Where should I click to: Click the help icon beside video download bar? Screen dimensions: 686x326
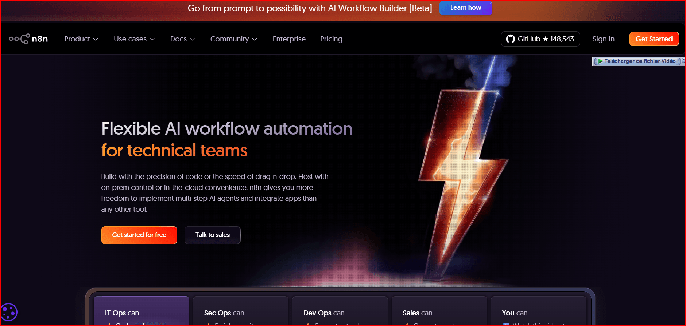click(x=683, y=61)
